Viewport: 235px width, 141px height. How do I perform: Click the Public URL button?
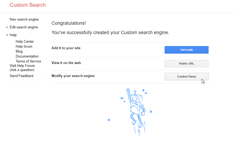[186, 64]
